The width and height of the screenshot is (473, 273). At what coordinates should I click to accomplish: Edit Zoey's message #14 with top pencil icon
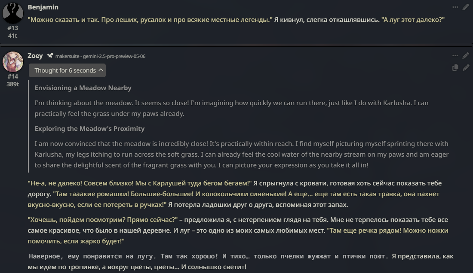tap(466, 56)
